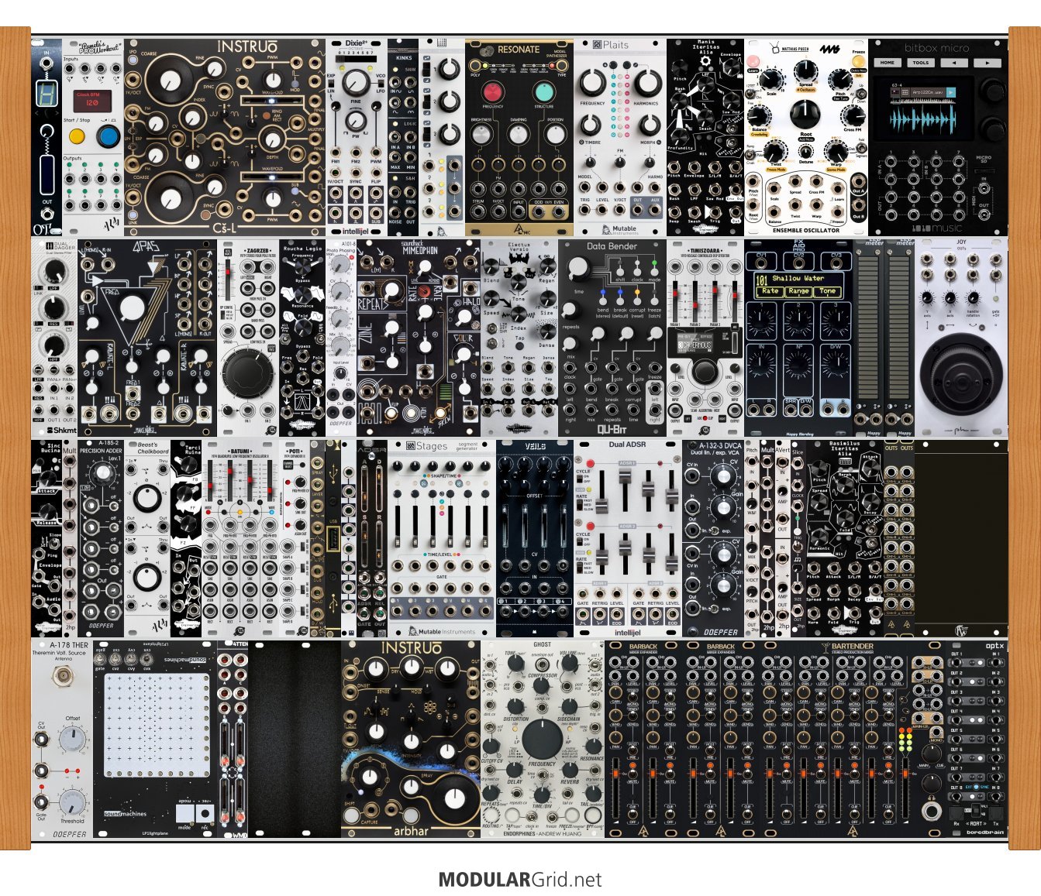Click the yellow Freeze button on Ensemble Oscillator
The image size is (1041, 896).
click(859, 60)
